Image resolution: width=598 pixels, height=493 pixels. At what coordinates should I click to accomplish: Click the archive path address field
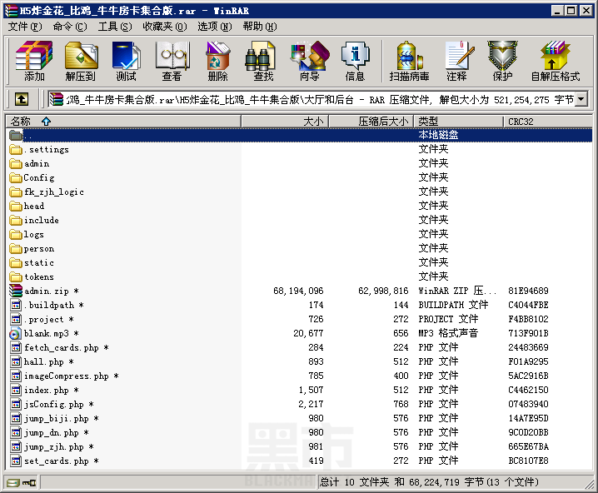[x=320, y=99]
